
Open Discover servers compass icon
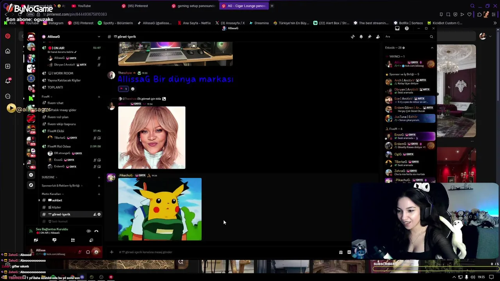[31, 185]
